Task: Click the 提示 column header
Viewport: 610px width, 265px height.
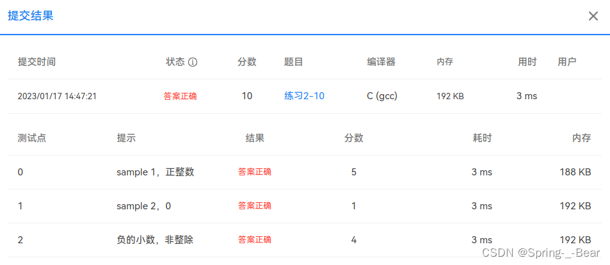Action: [x=127, y=138]
